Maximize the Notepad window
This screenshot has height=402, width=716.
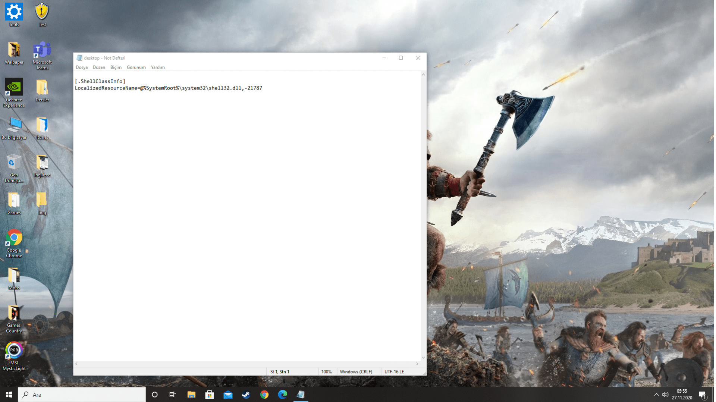[x=401, y=58]
